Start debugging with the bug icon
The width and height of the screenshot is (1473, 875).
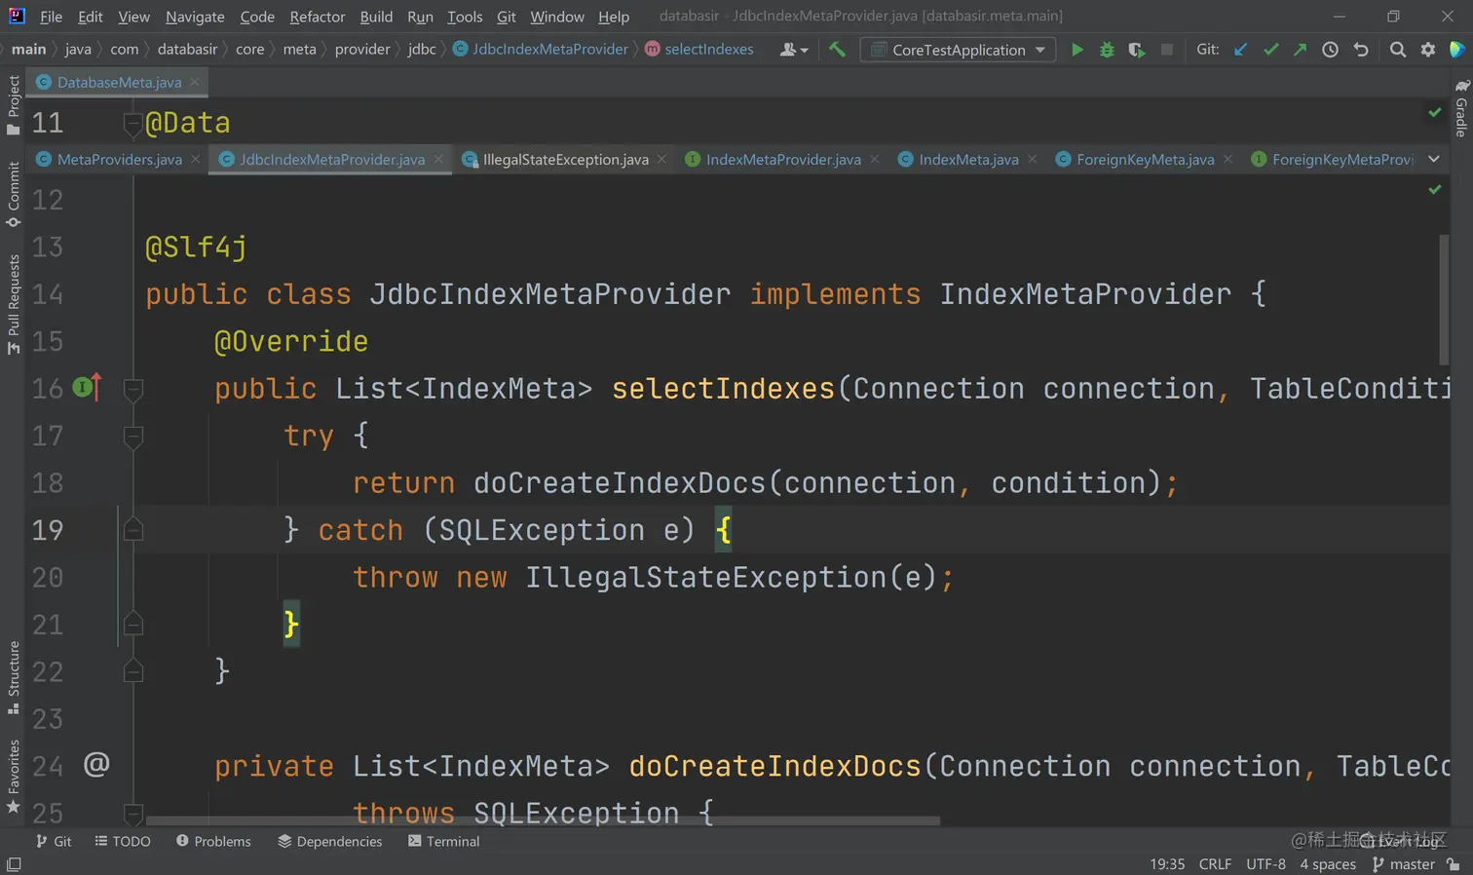(1107, 50)
